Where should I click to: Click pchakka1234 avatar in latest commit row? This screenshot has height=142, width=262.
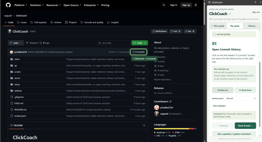11,52
